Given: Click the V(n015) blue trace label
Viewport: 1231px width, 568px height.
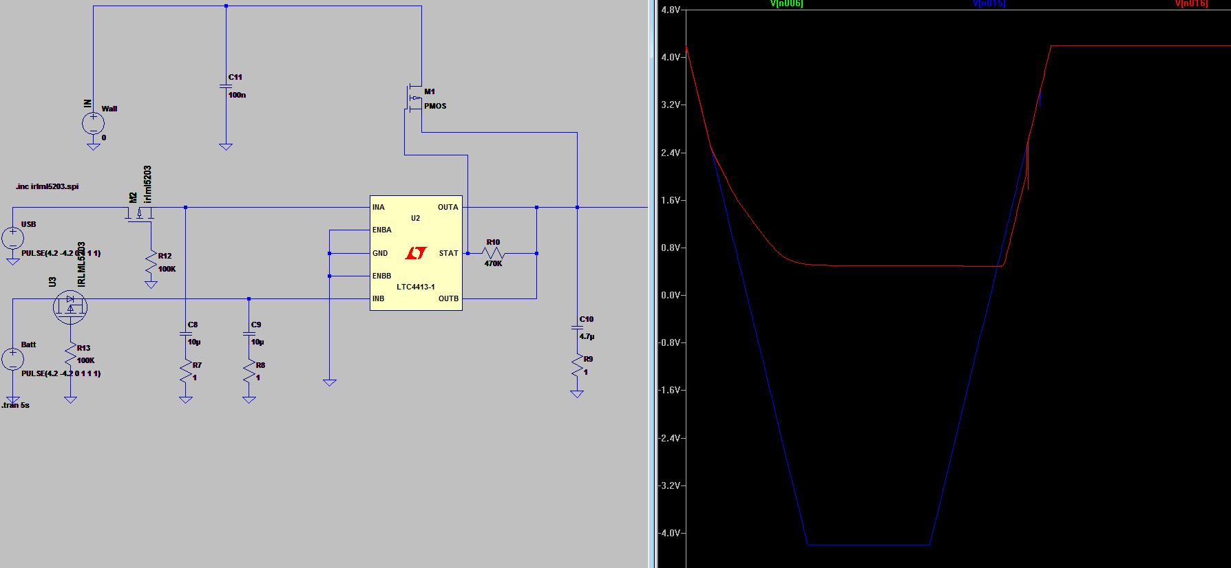Looking at the screenshot, I should click(989, 4).
